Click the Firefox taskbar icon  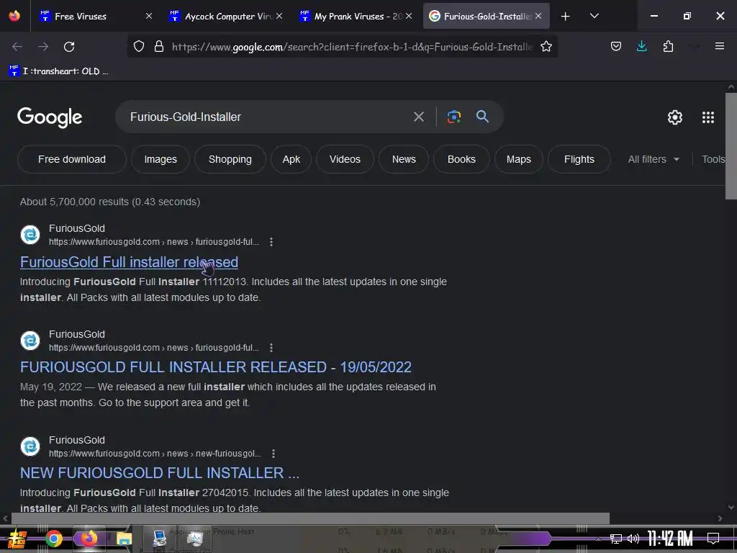pyautogui.click(x=89, y=539)
